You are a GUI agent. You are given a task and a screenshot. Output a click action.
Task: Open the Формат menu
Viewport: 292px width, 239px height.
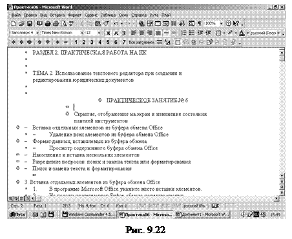tap(75, 15)
